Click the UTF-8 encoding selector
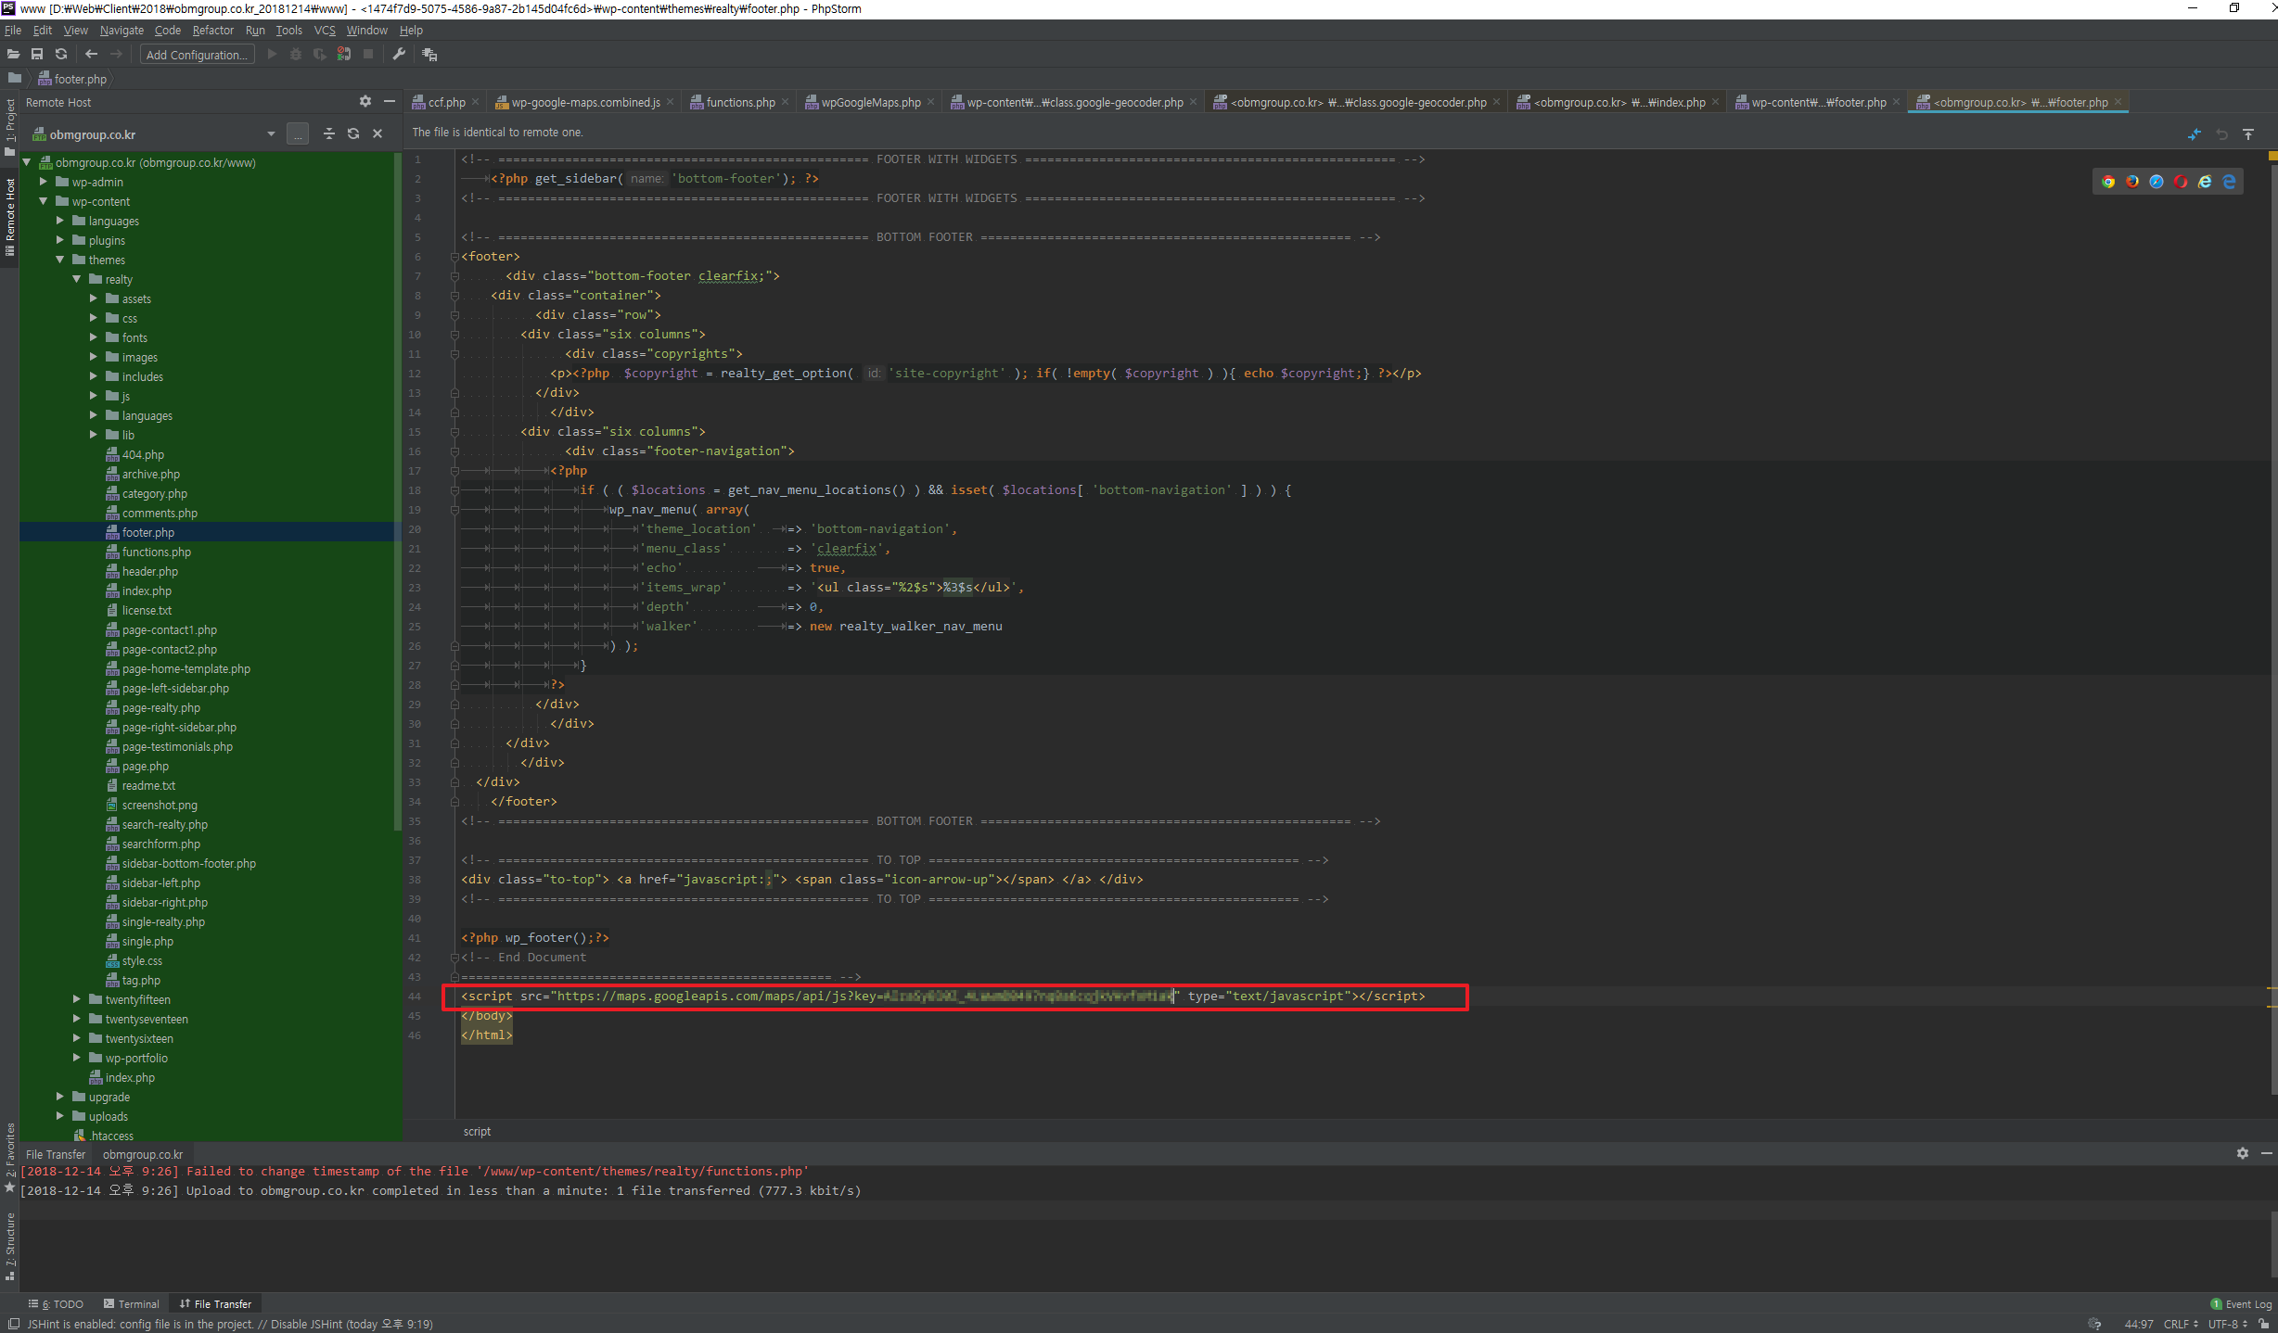2278x1333 pixels. (2227, 1324)
